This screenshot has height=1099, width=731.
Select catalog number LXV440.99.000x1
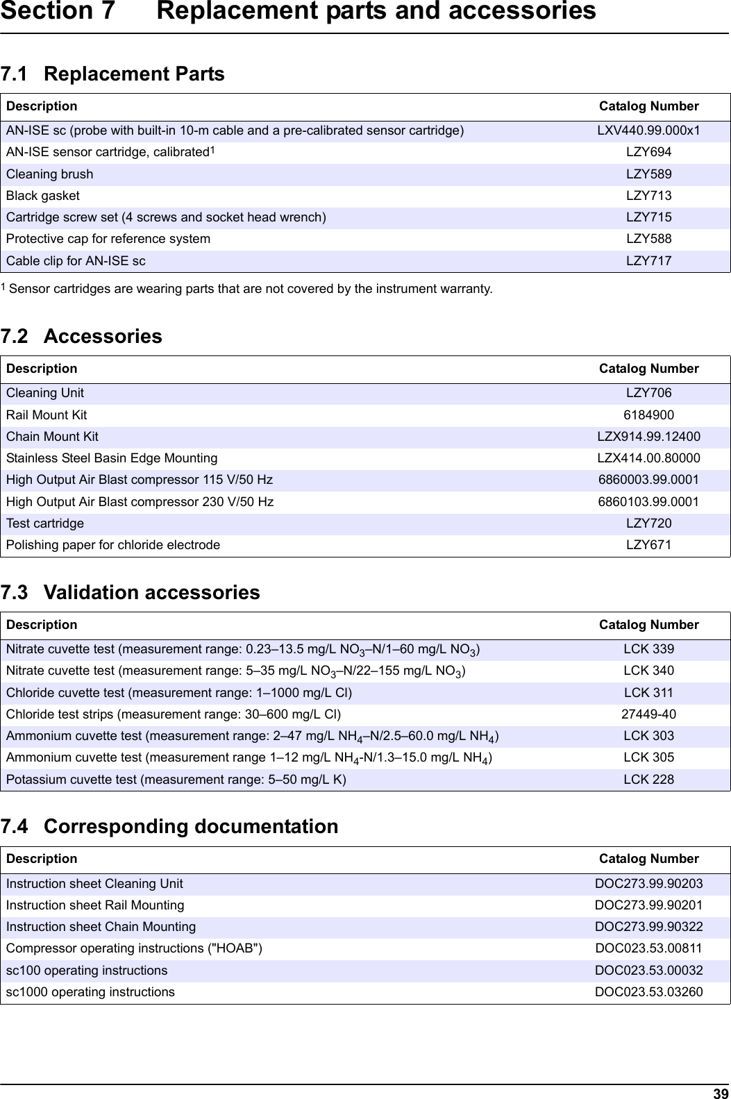(x=648, y=131)
